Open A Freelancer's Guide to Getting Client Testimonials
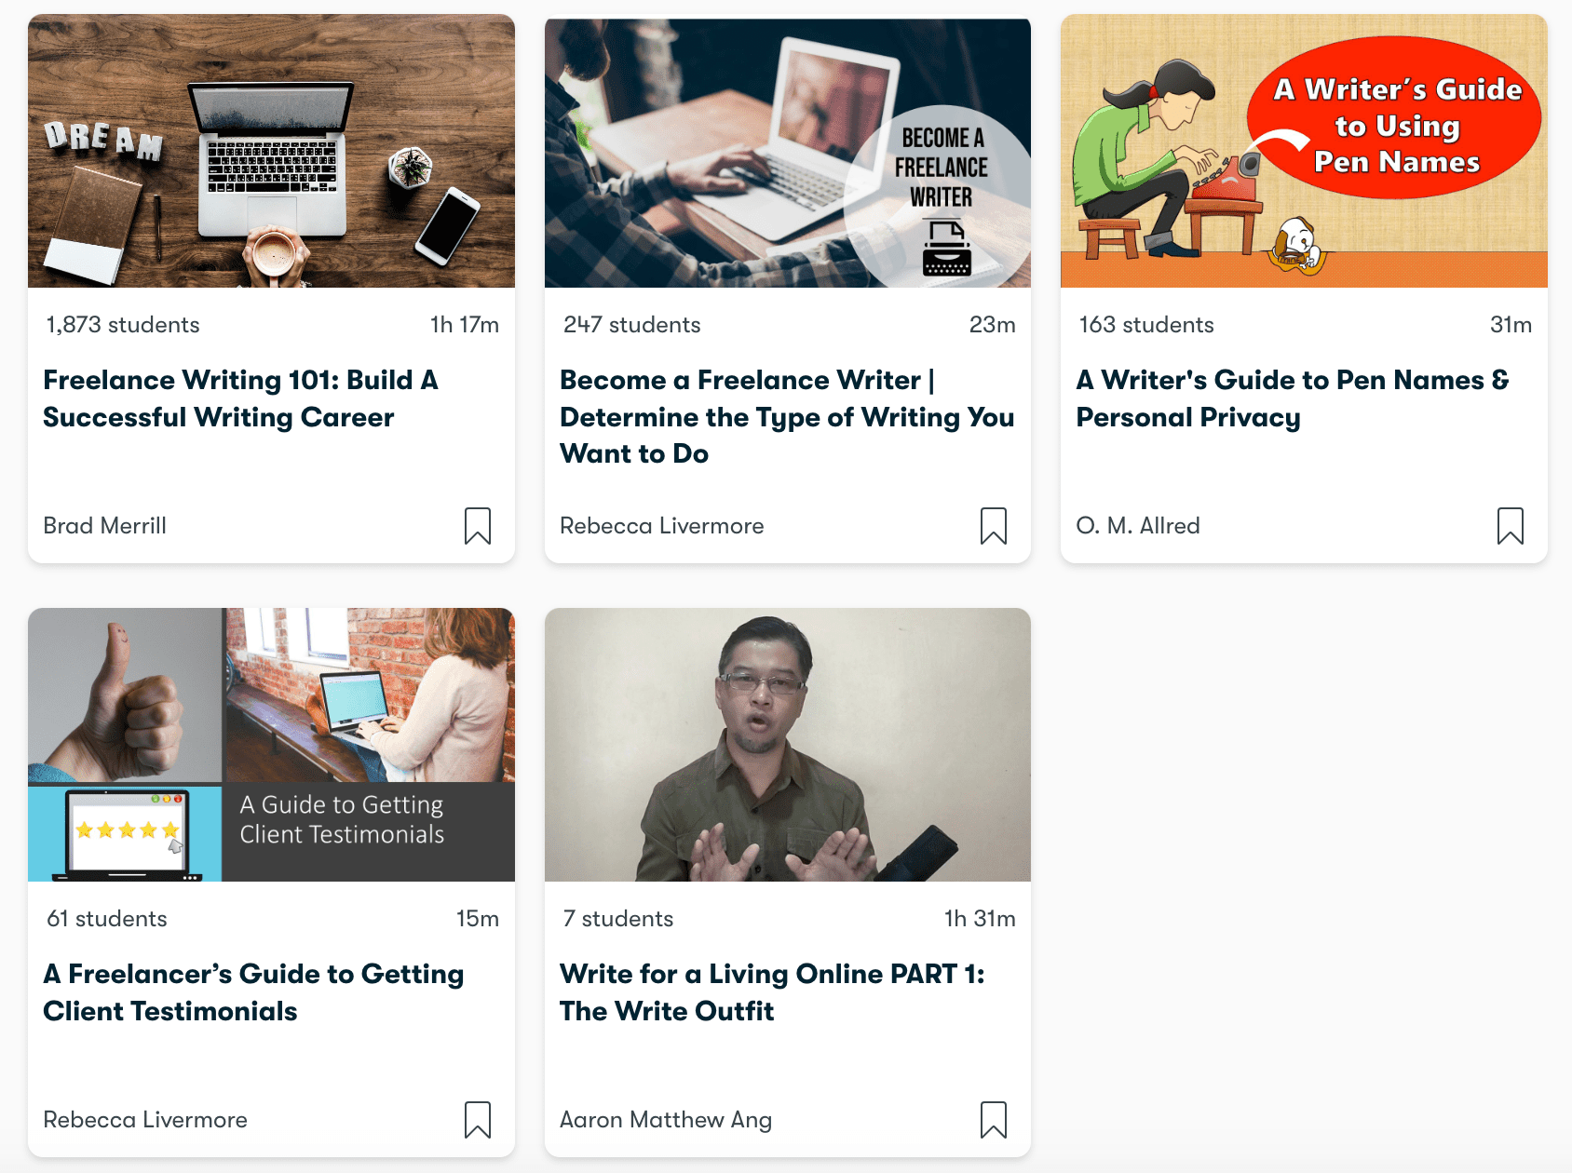Screen dimensions: 1572x1173 coord(253,992)
